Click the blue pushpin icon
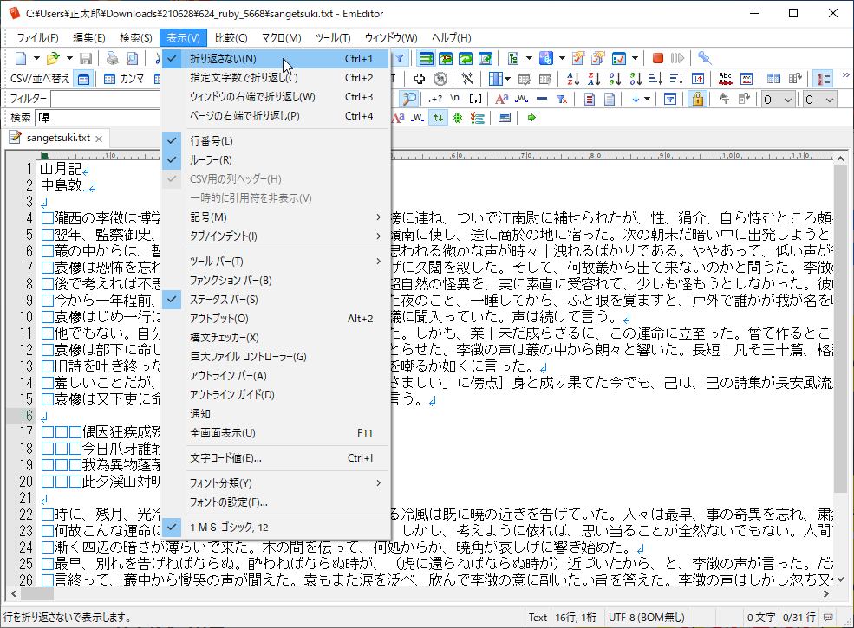The width and height of the screenshot is (854, 628). coord(704,58)
